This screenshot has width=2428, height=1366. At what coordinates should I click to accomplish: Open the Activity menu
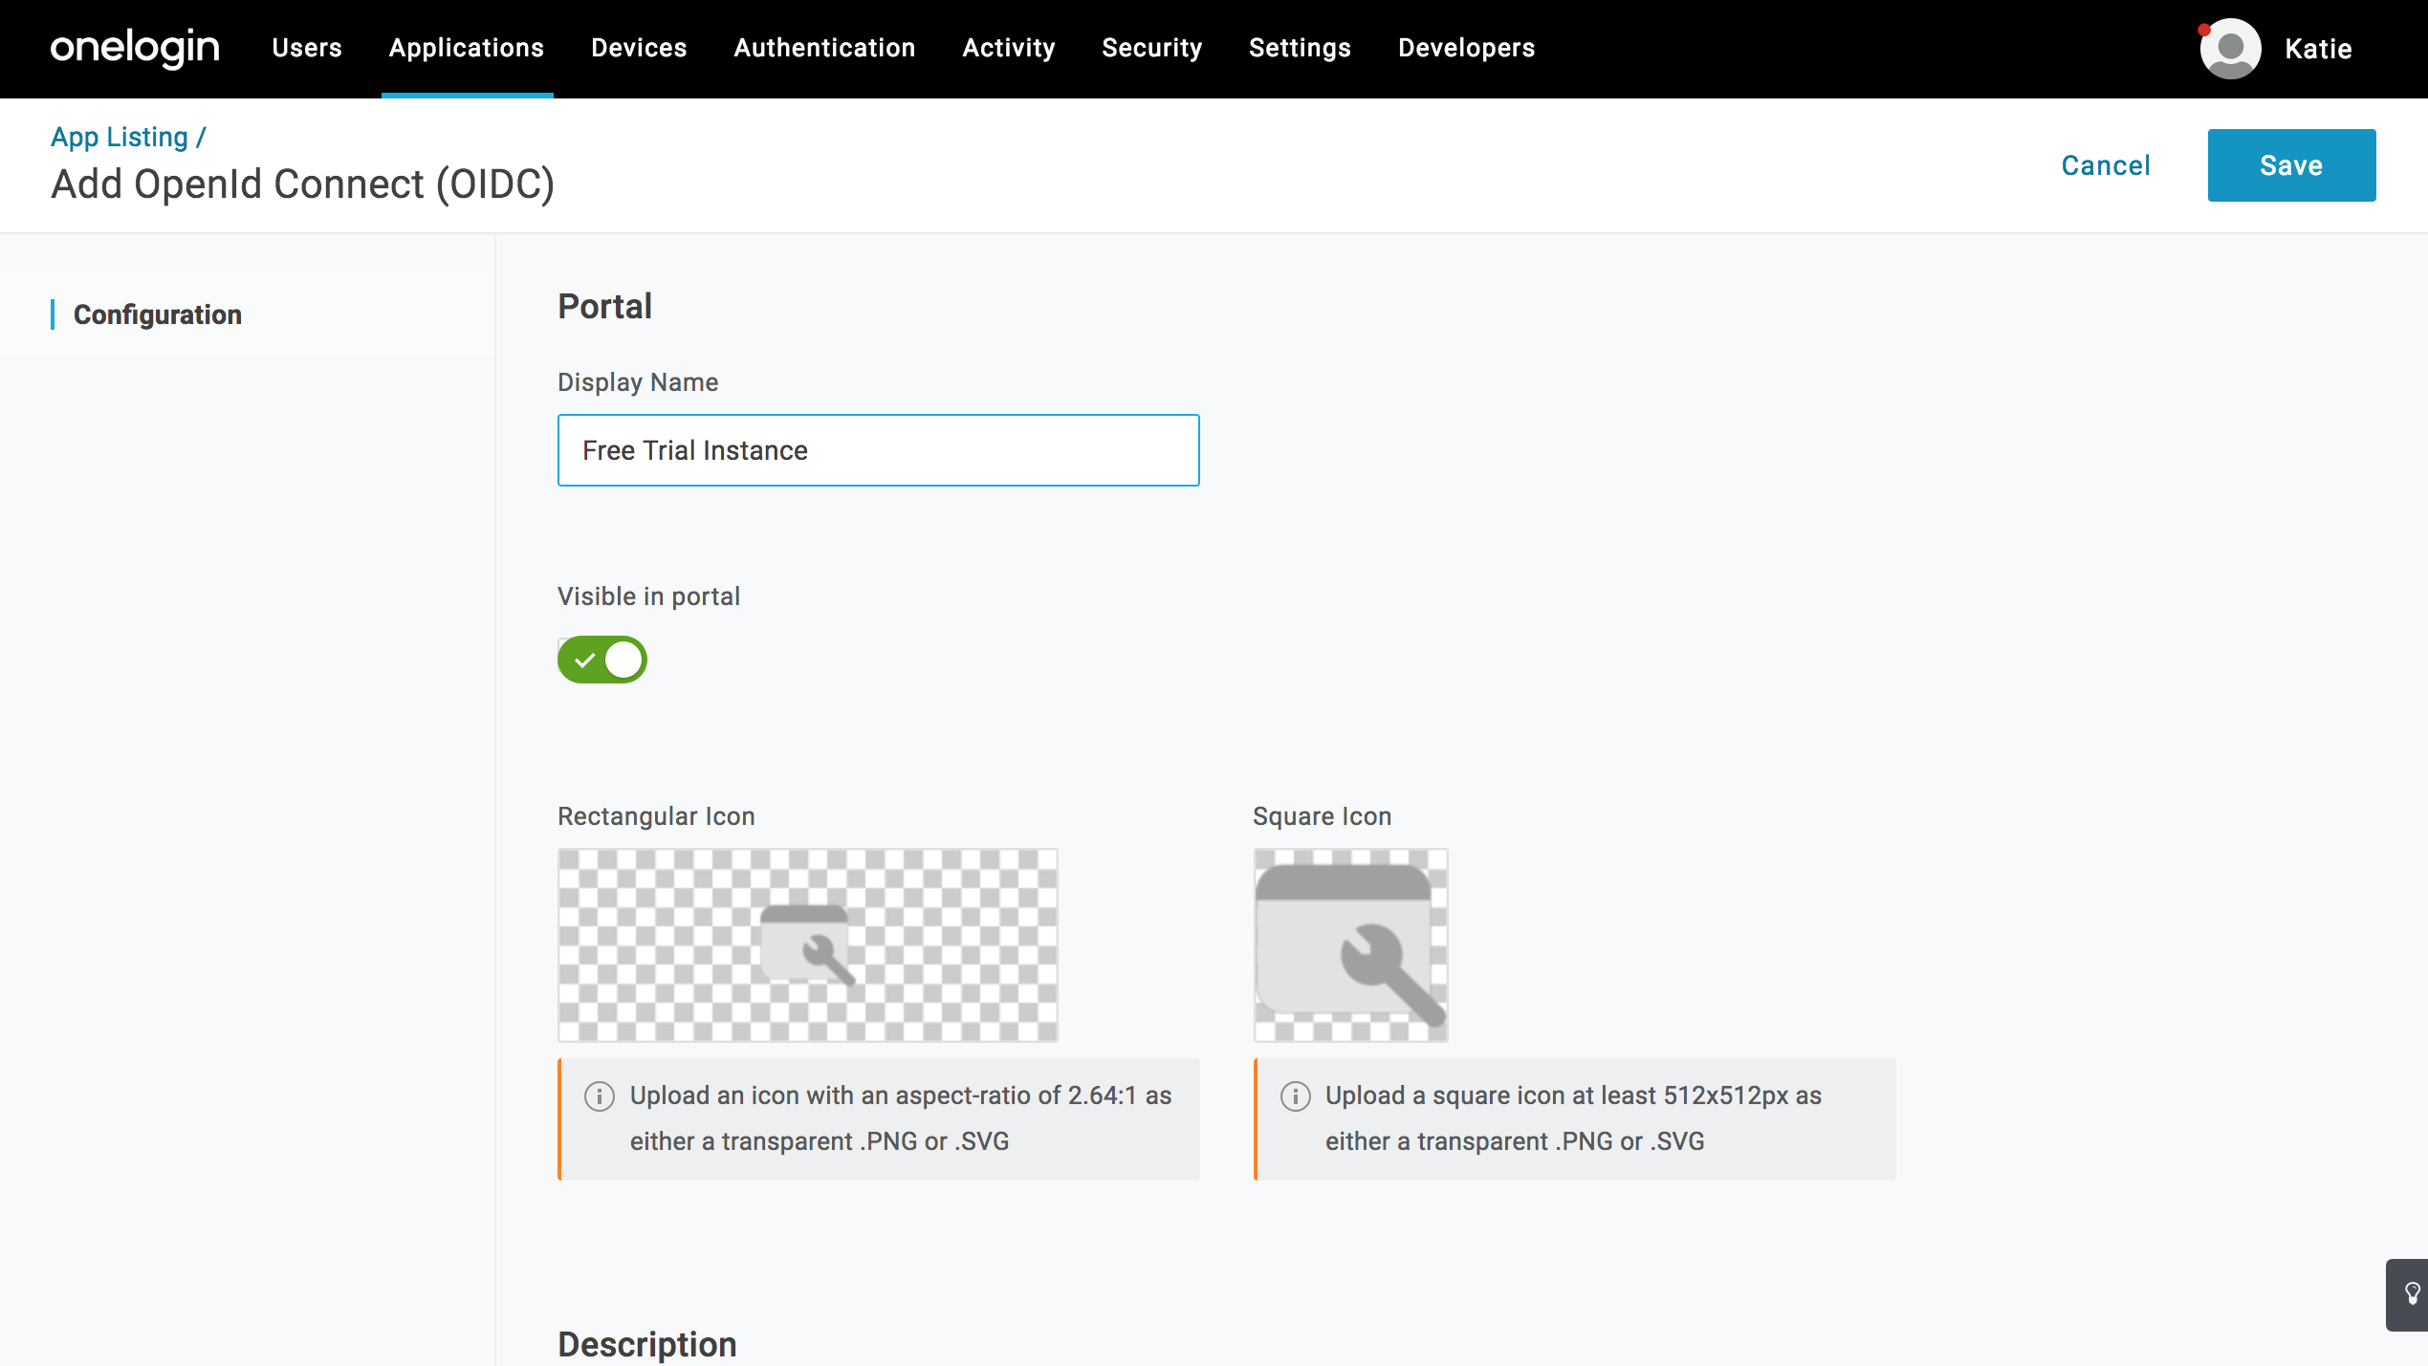(1009, 48)
